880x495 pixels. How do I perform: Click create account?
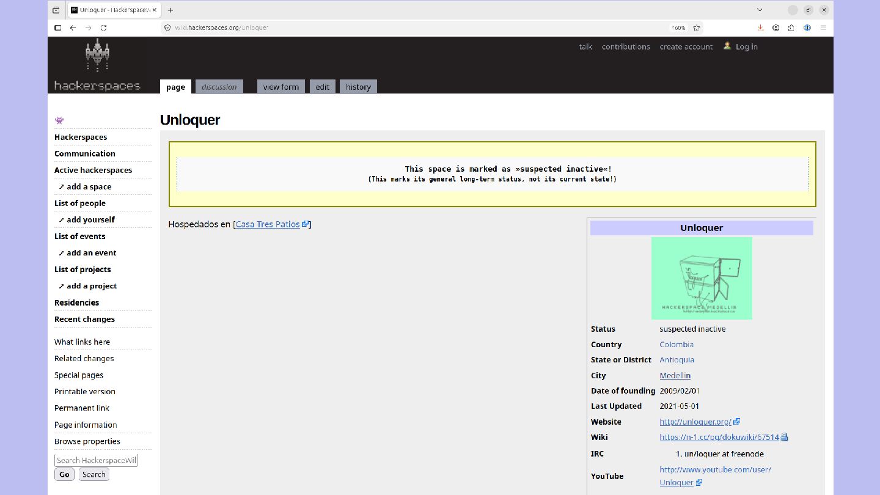[x=686, y=46]
